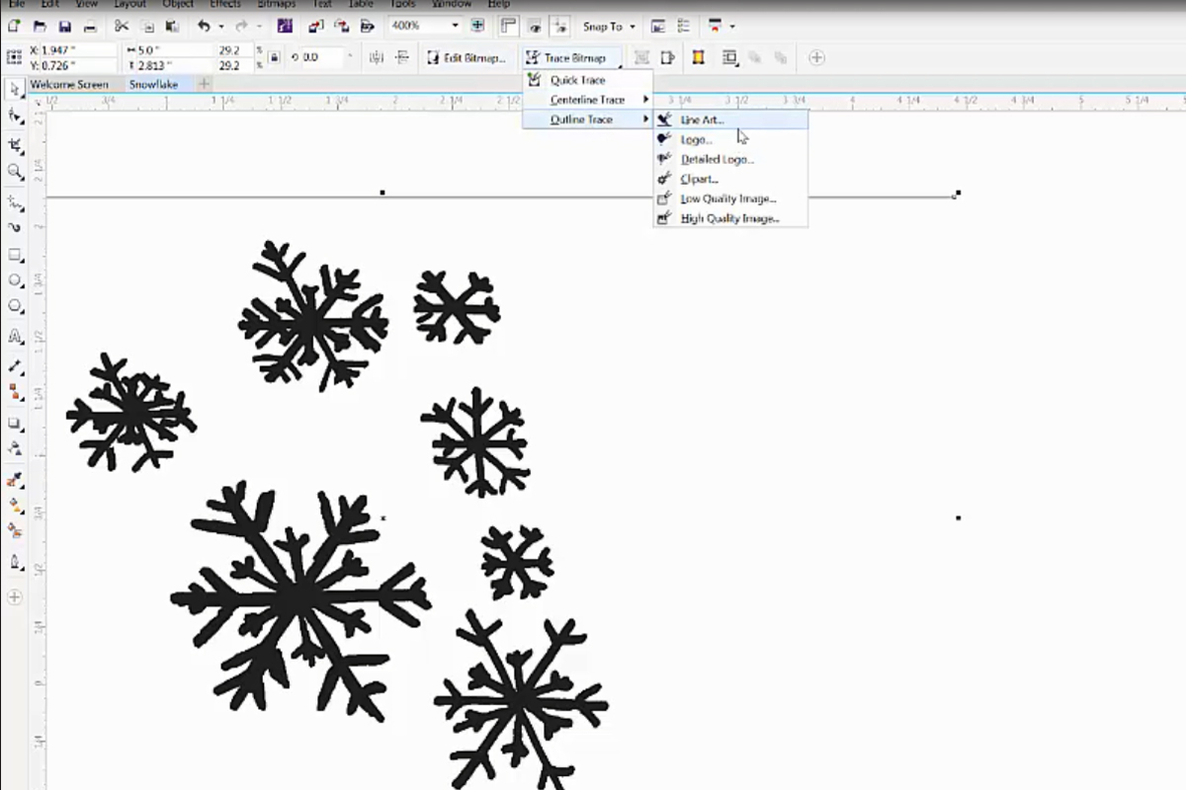Click the Paste icon
This screenshot has width=1186, height=790.
tap(171, 26)
